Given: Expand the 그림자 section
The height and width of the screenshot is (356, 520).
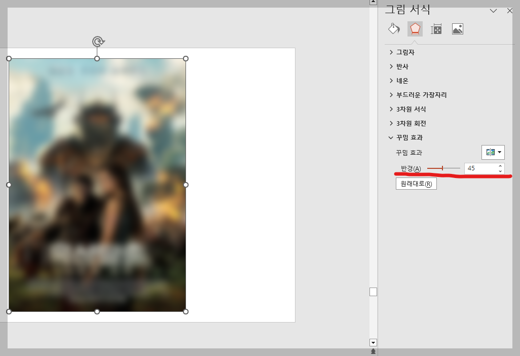Looking at the screenshot, I should coord(402,52).
